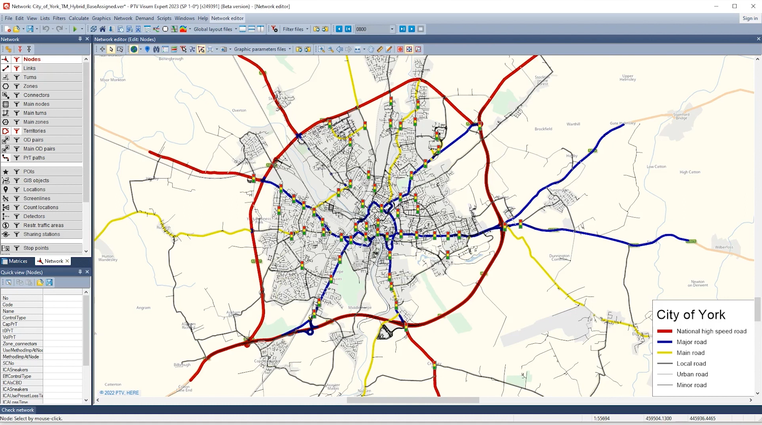This screenshot has width=762, height=425.
Task: Click the red National high speed road swatch
Action: click(665, 331)
